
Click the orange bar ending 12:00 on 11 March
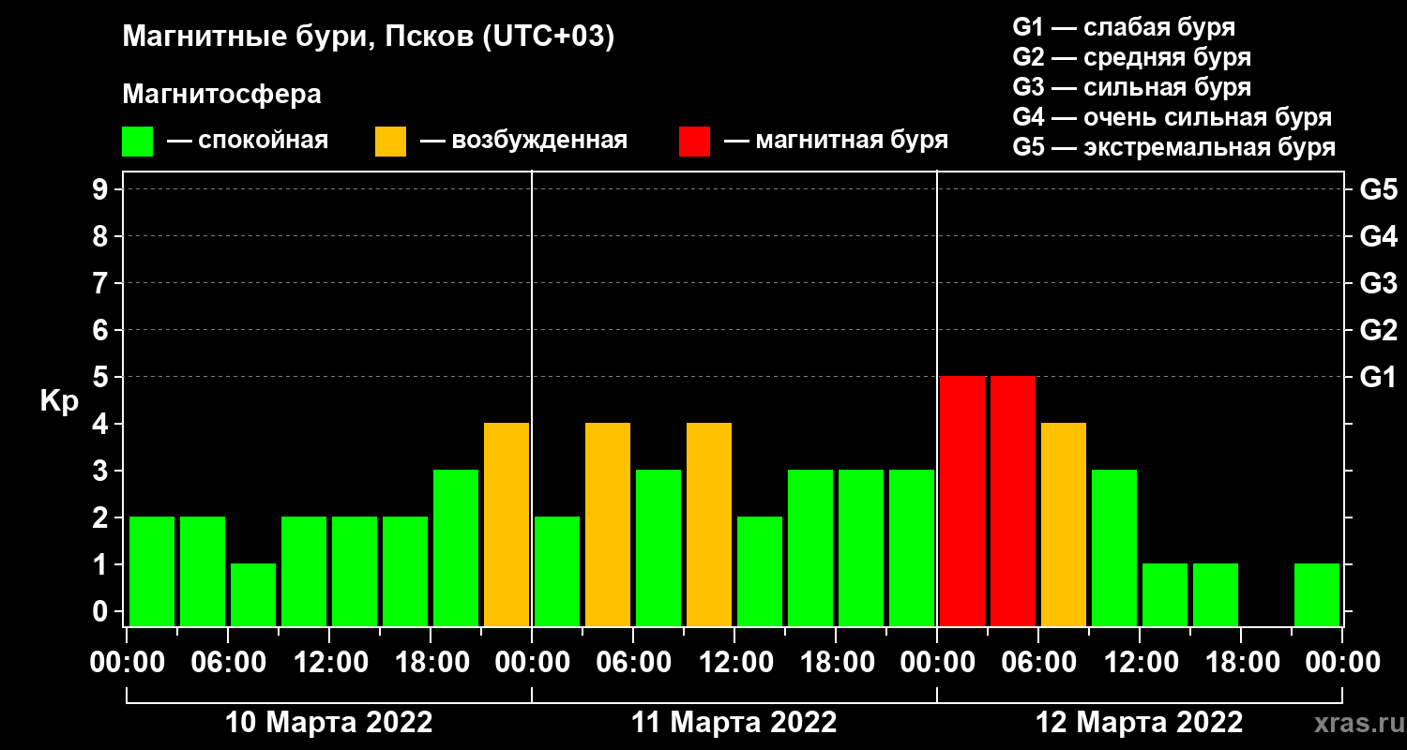709,524
